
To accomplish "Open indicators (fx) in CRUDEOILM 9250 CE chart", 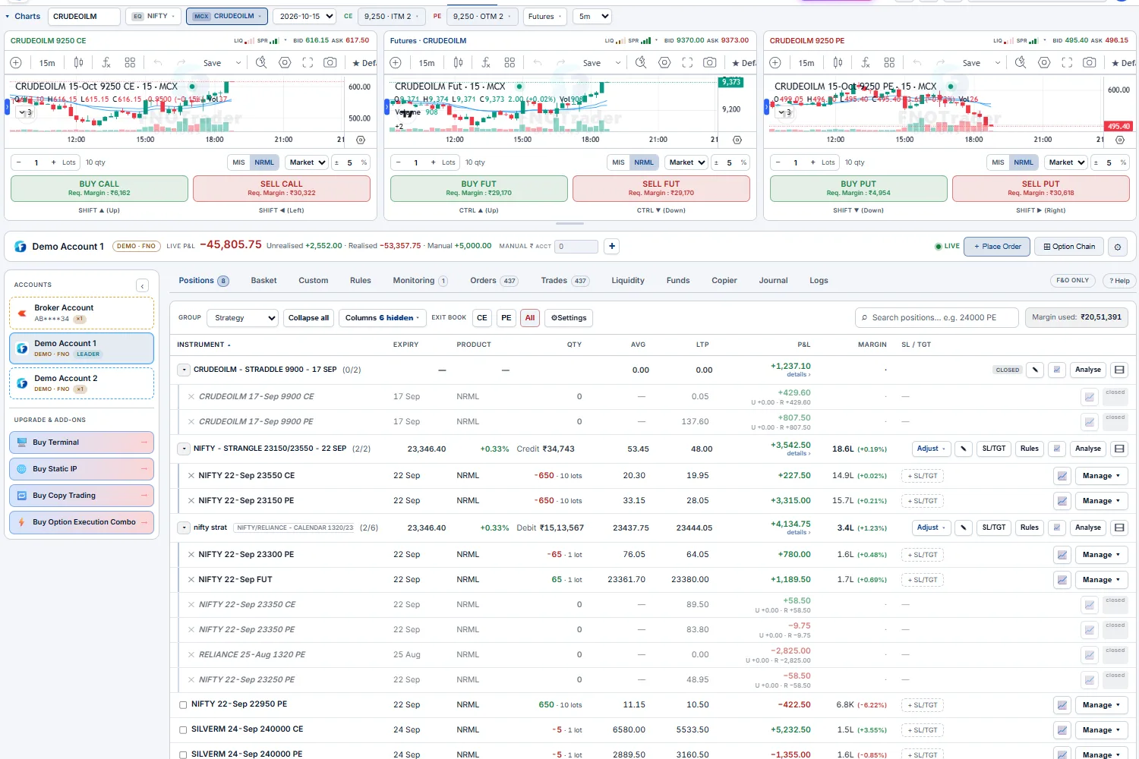I will click(x=106, y=63).
